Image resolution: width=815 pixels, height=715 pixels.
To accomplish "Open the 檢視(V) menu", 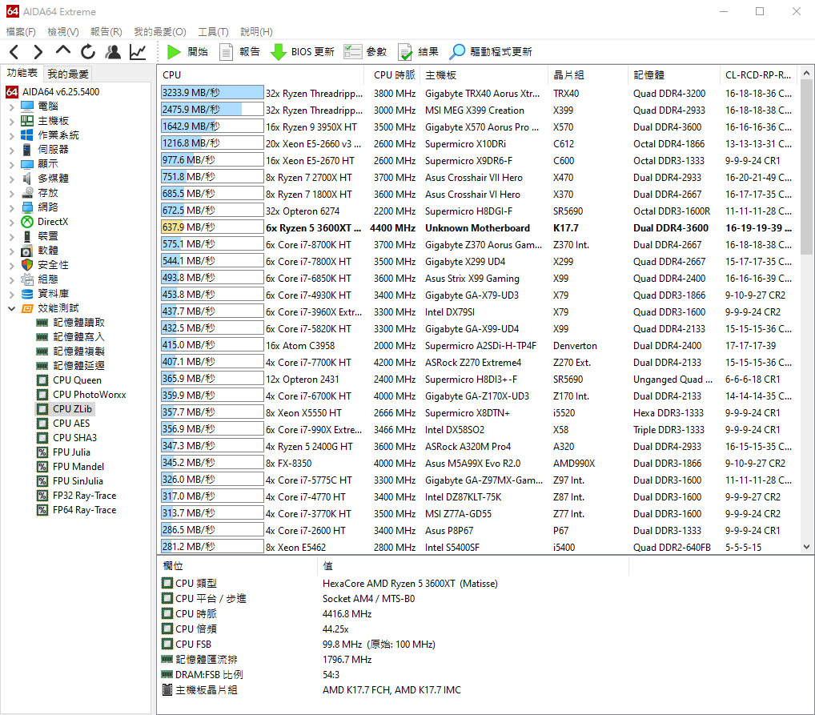I will click(x=63, y=32).
